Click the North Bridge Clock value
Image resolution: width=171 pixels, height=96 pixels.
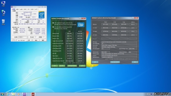[x=133, y=49]
